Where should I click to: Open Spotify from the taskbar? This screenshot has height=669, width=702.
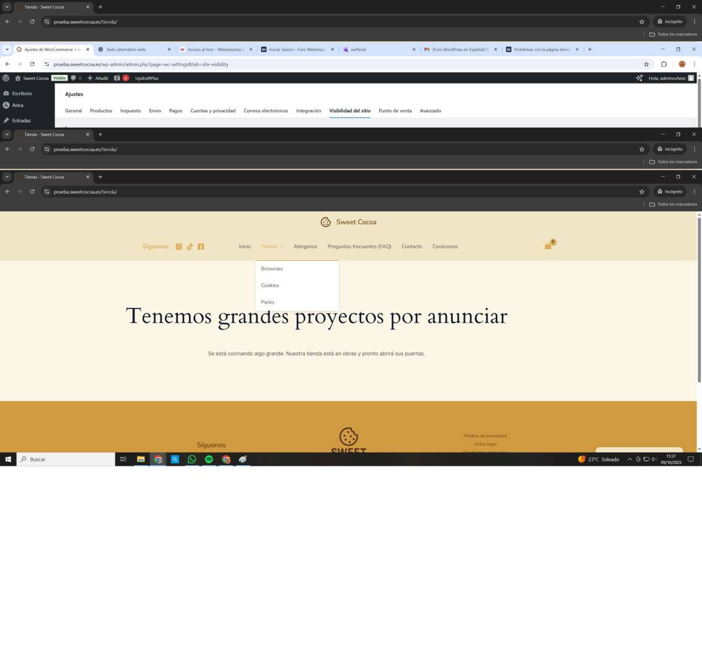pos(209,459)
